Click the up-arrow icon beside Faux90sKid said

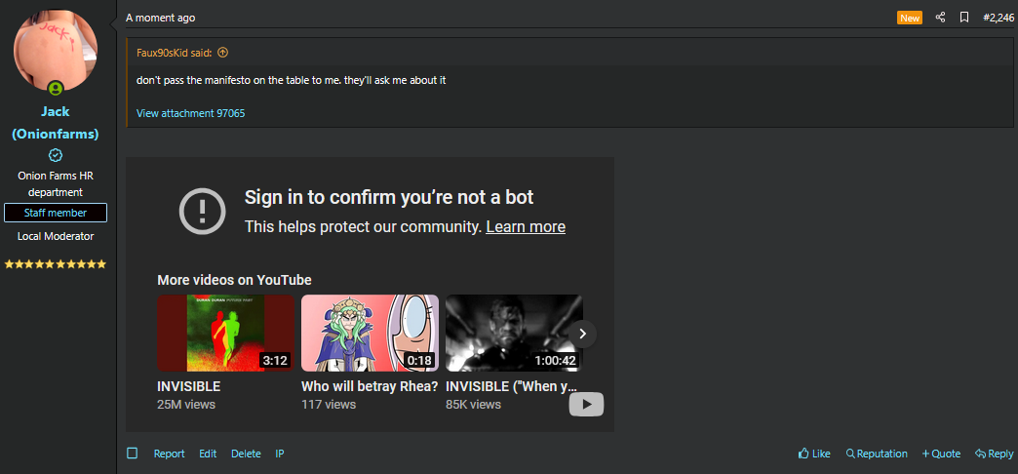click(x=222, y=53)
